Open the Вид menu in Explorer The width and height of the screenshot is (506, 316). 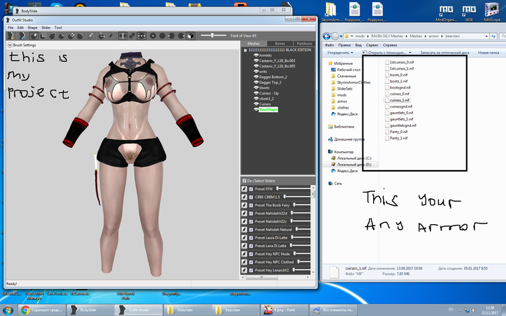358,45
